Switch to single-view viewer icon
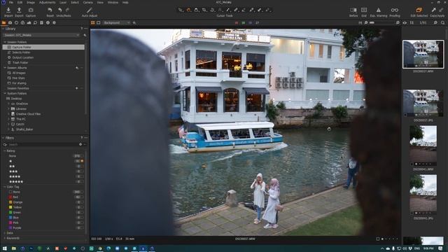Viewport: 448px width, 252px height. pos(98,22)
